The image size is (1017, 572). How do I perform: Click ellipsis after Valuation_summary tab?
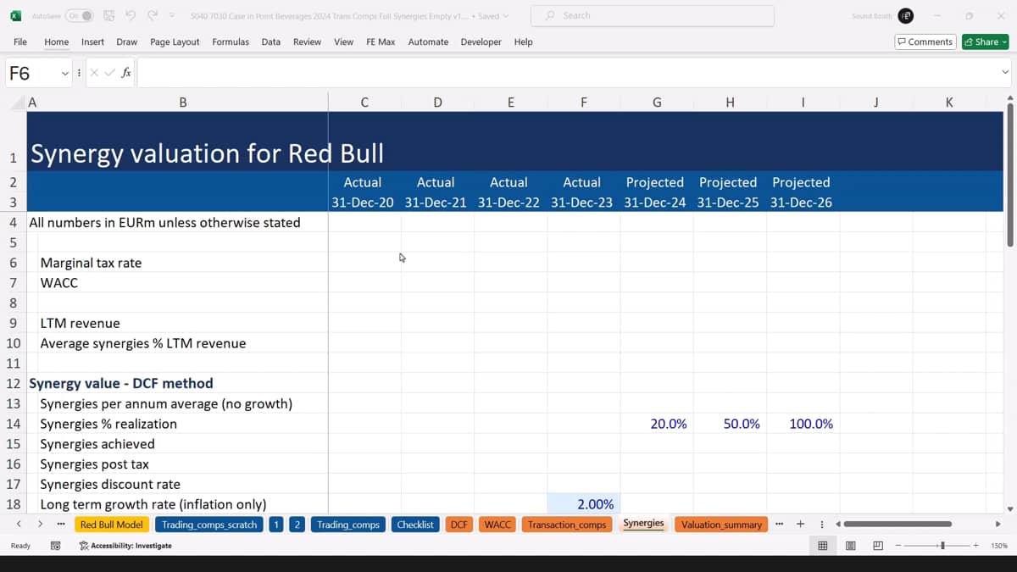coord(779,525)
